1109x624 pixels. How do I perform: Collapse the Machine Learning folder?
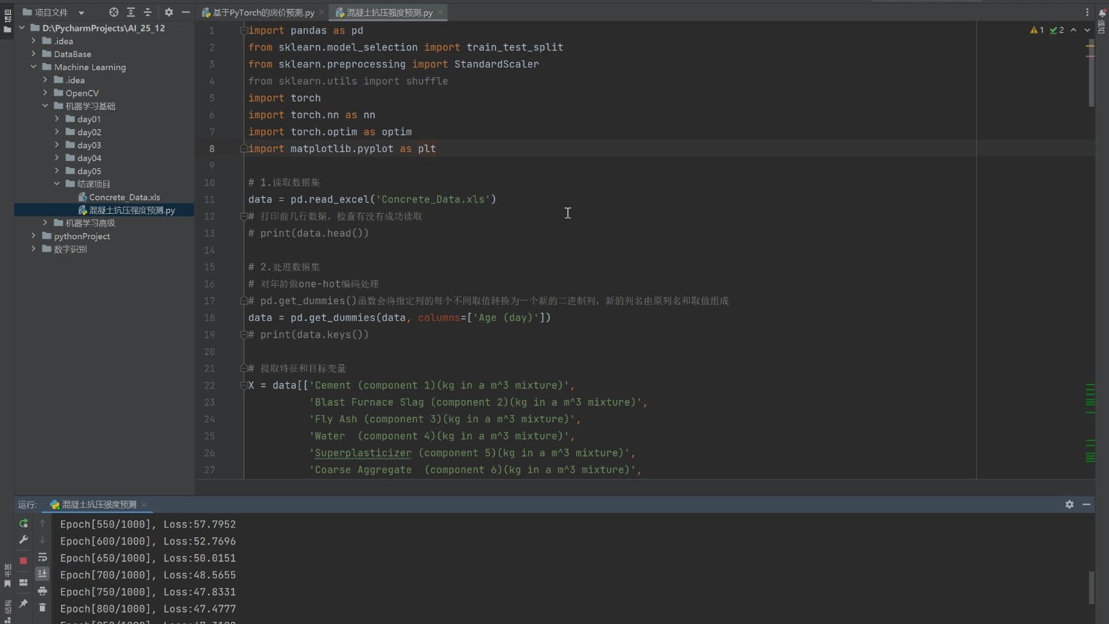33,67
